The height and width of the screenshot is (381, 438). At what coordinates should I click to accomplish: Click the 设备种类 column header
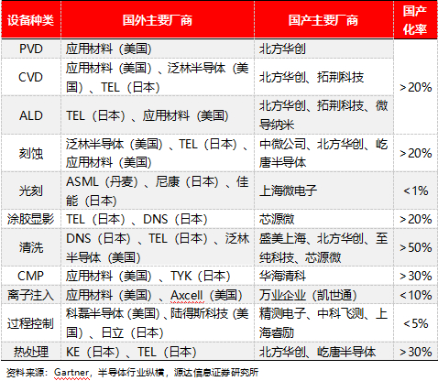31,20
